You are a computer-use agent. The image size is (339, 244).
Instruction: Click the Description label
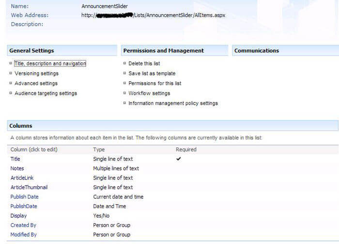click(x=27, y=24)
